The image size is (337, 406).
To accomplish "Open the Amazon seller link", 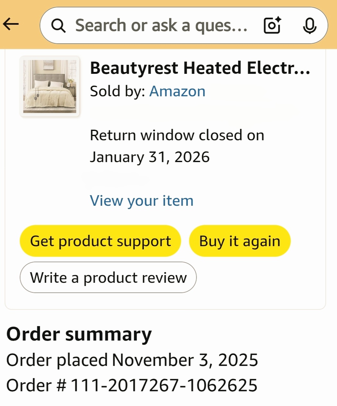I will [x=177, y=91].
